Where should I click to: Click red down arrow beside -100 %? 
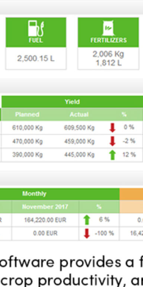tap(87, 234)
